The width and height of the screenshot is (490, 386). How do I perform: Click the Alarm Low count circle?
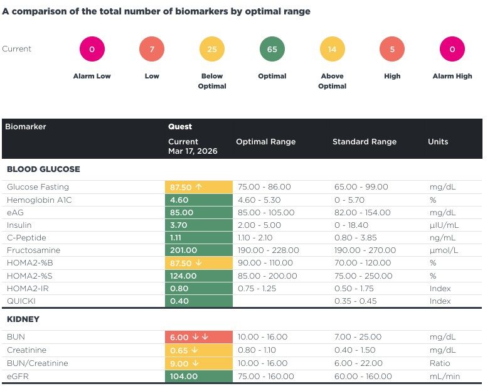click(x=92, y=49)
